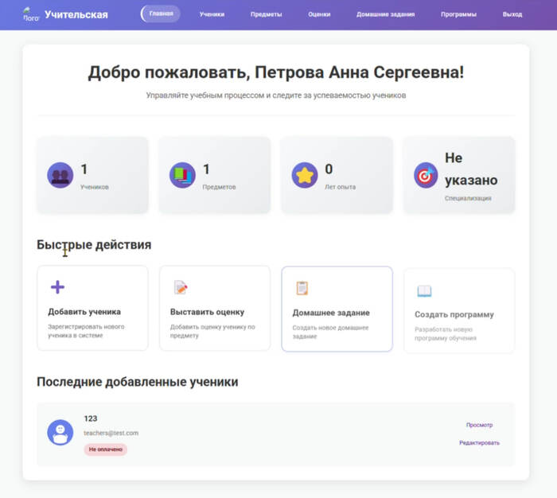Screen dimensions: 557x498
Task: Open Домашние задания in the navbar
Action: pos(385,14)
